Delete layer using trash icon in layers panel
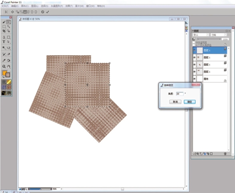The width and height of the screenshot is (235, 193). click(225, 154)
